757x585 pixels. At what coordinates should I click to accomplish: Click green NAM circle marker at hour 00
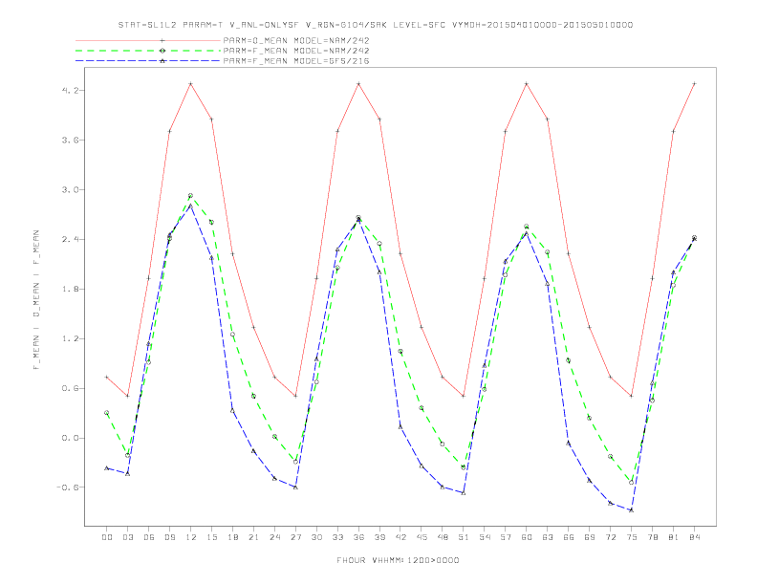107,413
